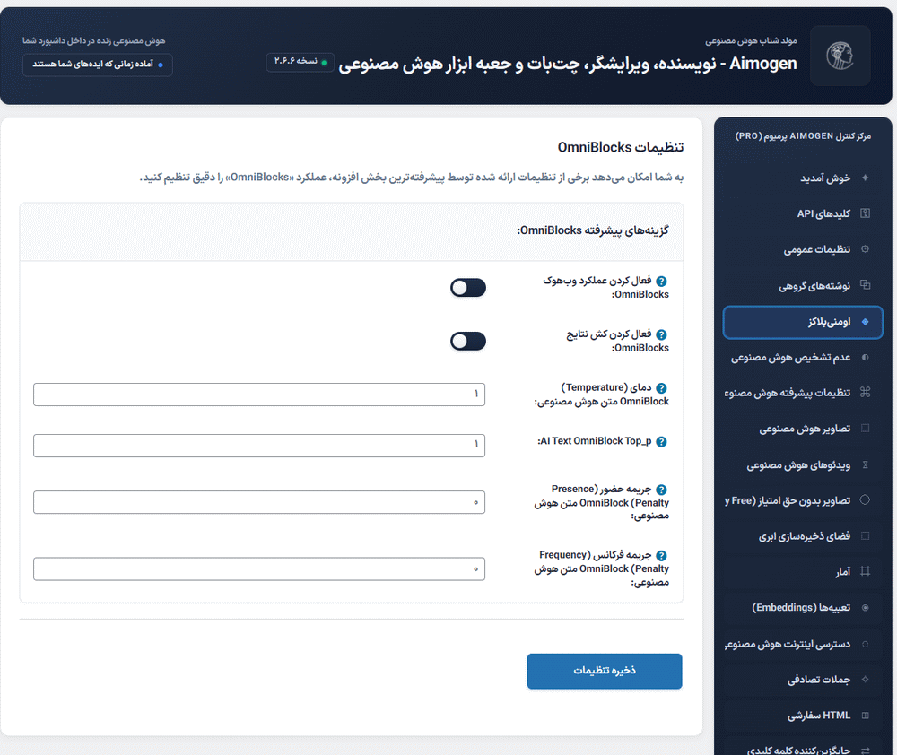Click the help icon for Presence Penalty

(662, 489)
